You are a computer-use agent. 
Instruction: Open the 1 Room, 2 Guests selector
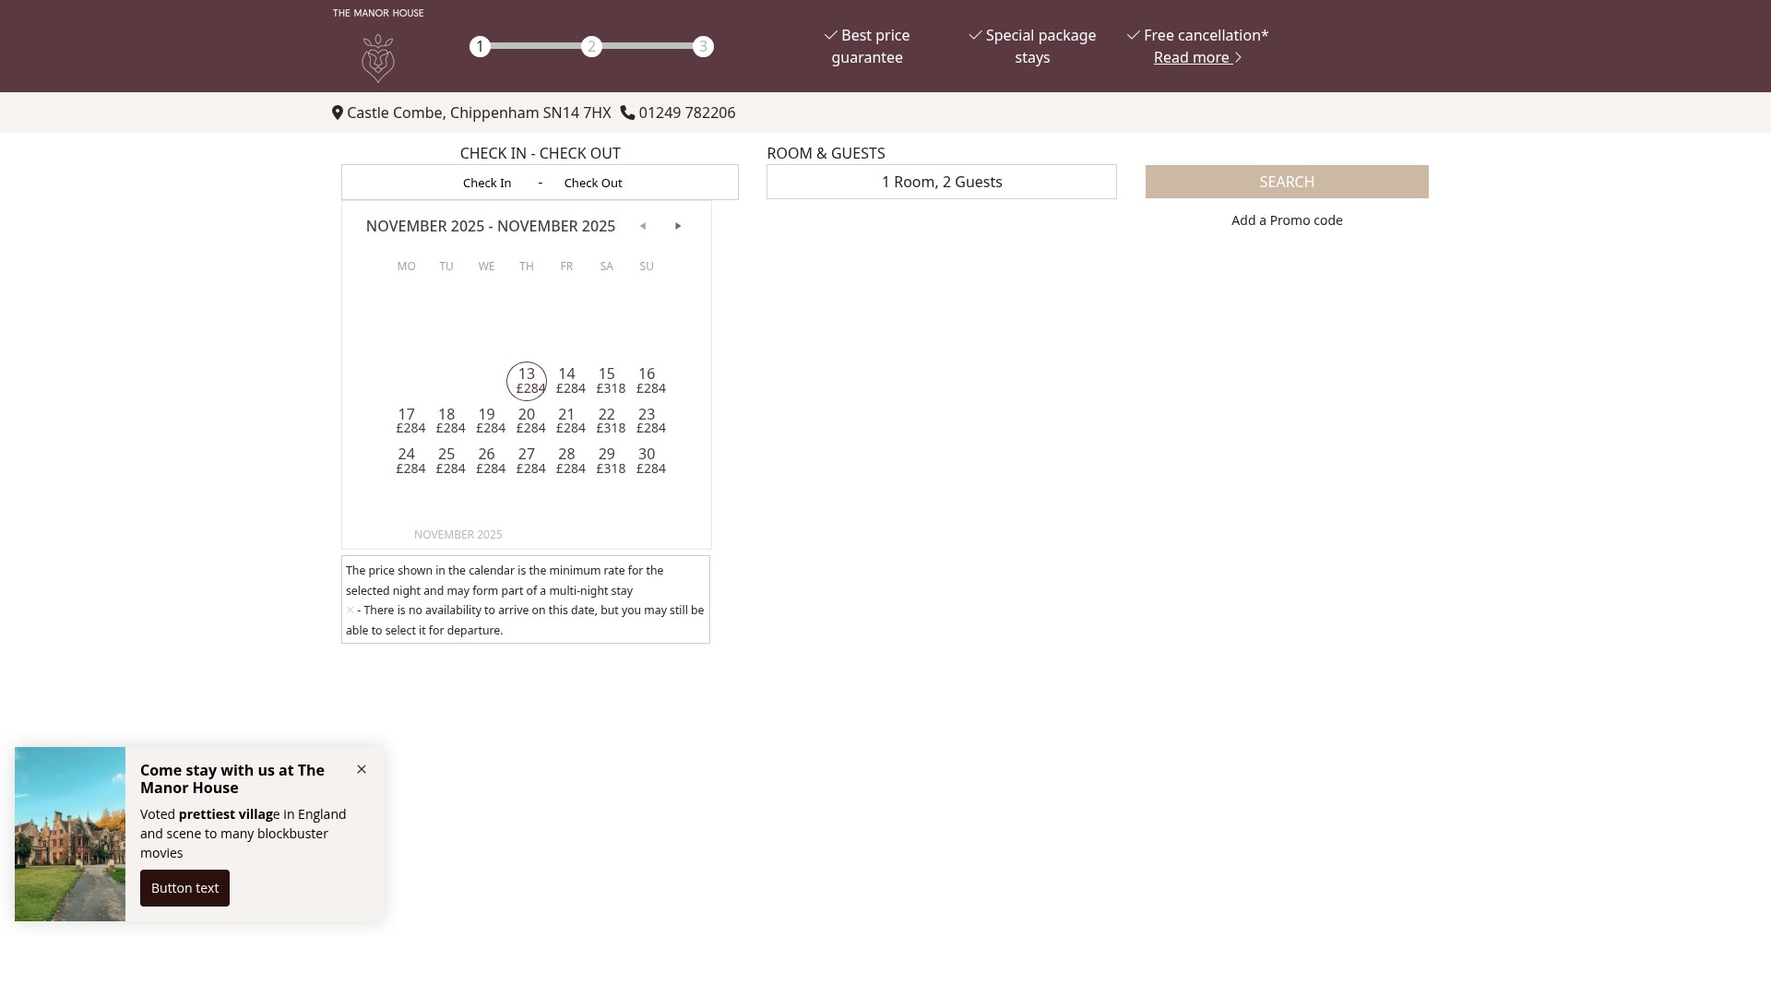942,182
